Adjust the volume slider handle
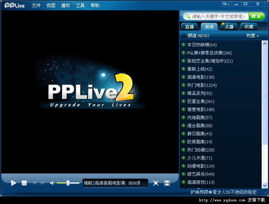 pyautogui.click(x=68, y=183)
